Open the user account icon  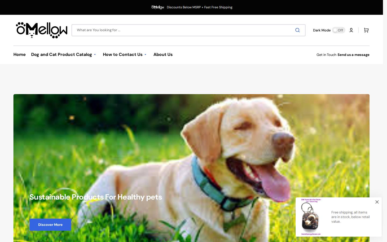tap(351, 30)
